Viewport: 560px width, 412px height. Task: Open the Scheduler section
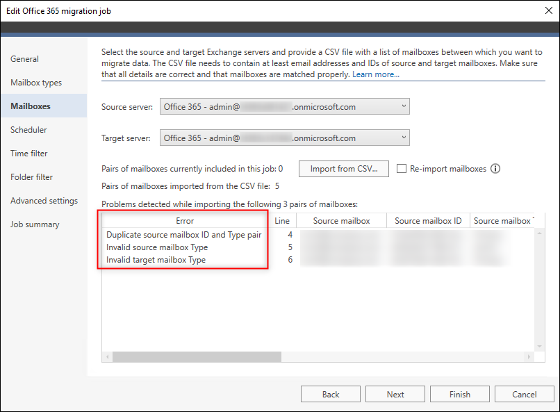coord(28,129)
